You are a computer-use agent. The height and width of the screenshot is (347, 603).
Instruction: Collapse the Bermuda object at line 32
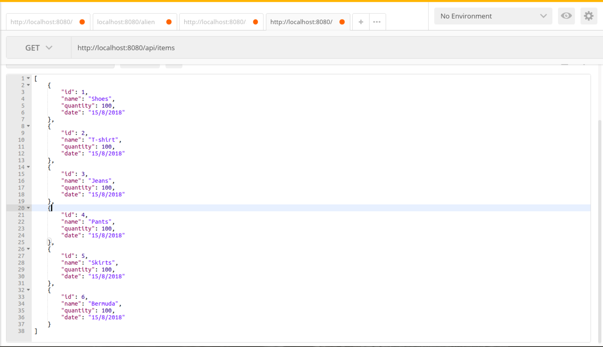(x=28, y=290)
